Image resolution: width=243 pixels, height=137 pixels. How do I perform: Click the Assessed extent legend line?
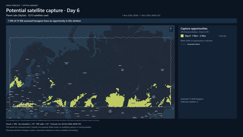coord(183,44)
